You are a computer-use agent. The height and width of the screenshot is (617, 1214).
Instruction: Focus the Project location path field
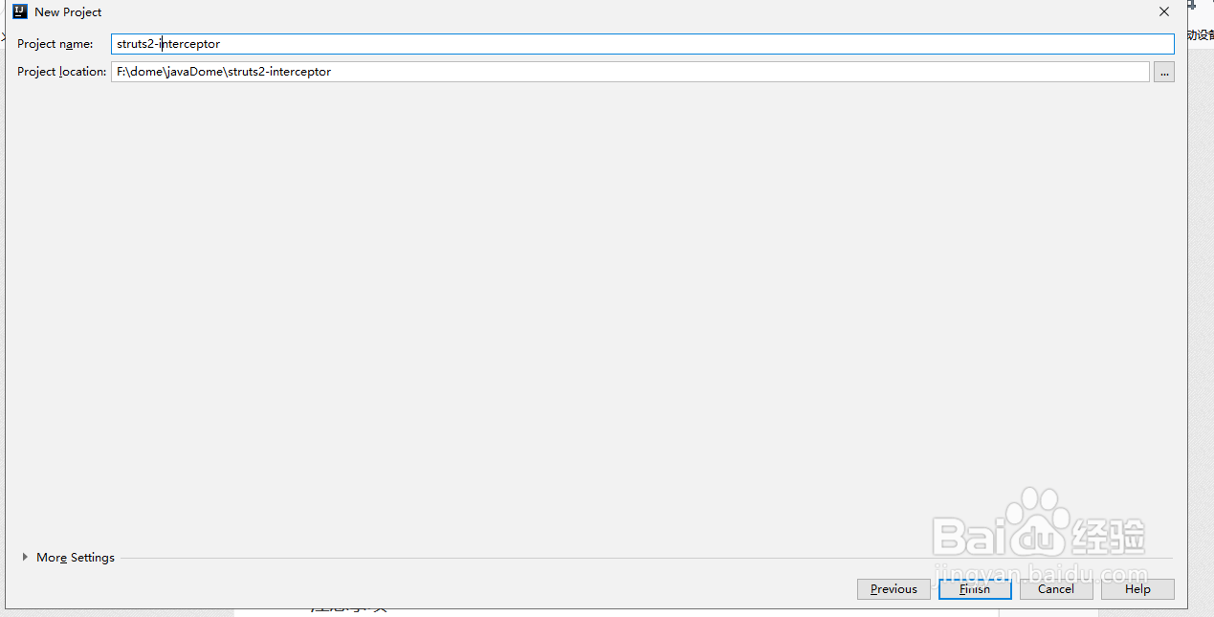(629, 72)
